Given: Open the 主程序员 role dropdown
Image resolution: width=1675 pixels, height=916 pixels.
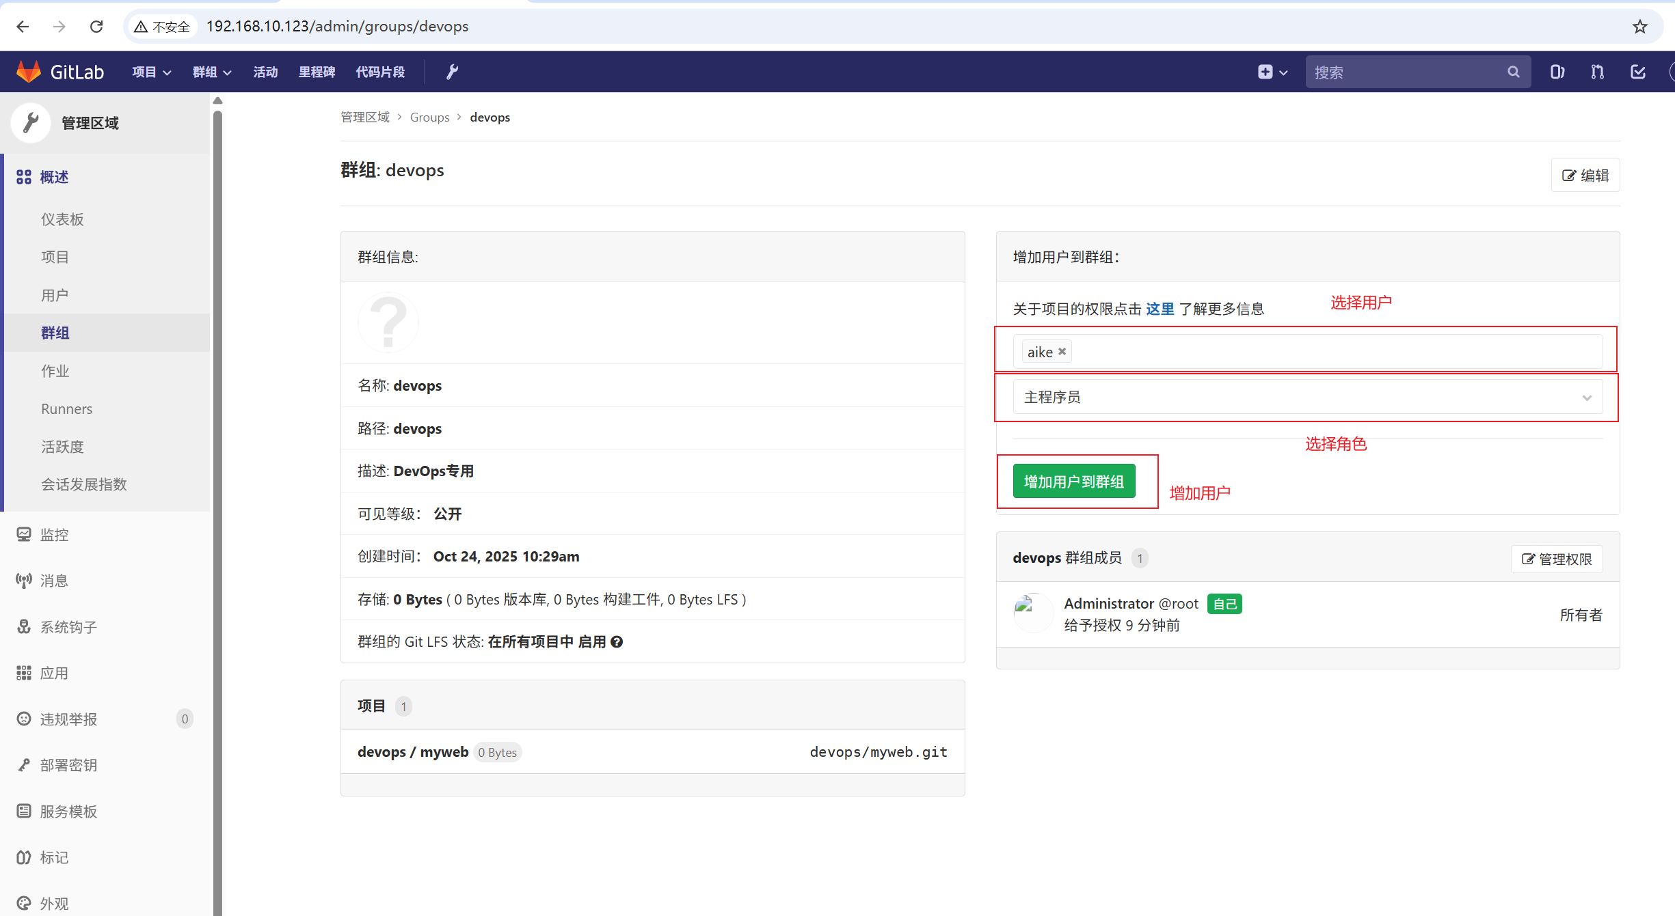Looking at the screenshot, I should tap(1307, 398).
